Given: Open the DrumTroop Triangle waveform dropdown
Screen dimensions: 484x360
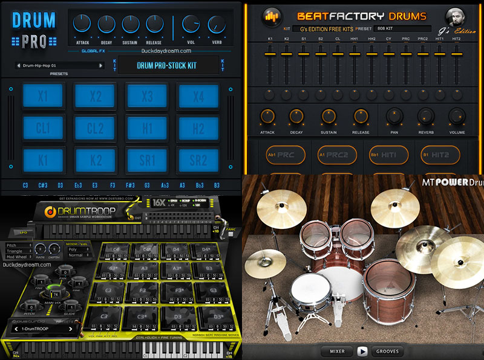Looking at the screenshot, I should 19,251.
